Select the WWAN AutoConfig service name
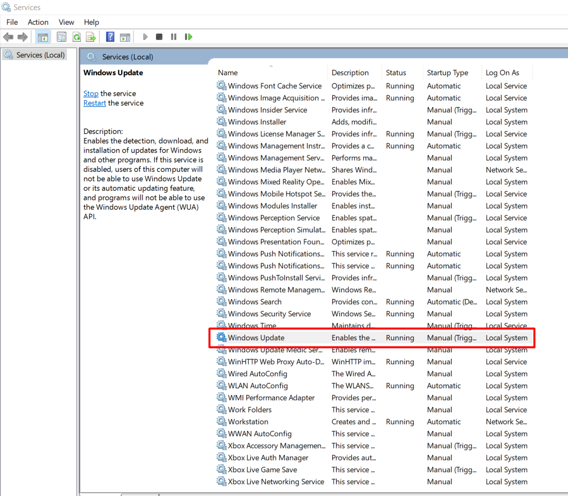Screen dimensions: 568x496 pyautogui.click(x=260, y=433)
